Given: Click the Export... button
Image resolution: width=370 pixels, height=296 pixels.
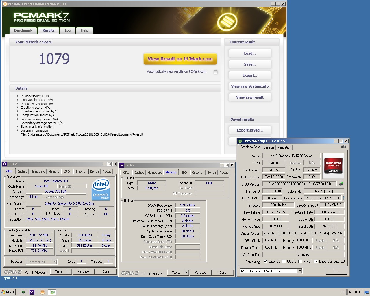Looking at the screenshot, I should pos(250,75).
